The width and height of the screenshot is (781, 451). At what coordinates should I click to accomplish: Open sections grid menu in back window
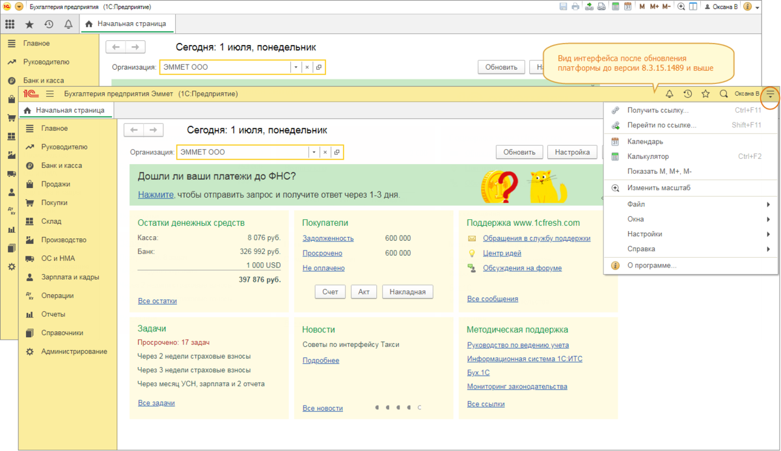pos(10,24)
